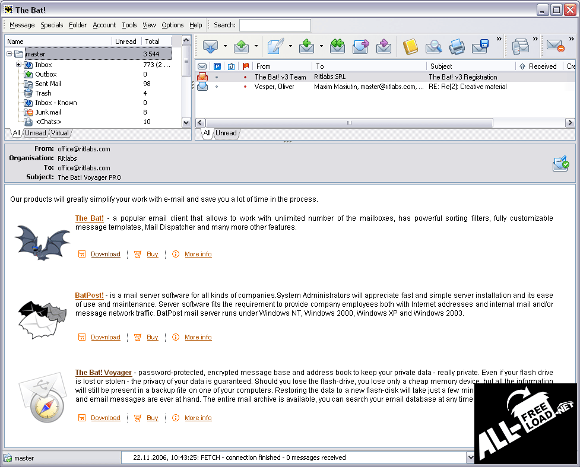The width and height of the screenshot is (580, 467).
Task: Click the search magnifier envelope toolbar icon
Action: point(433,46)
